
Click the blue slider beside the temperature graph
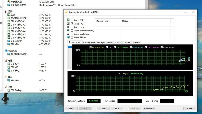(x=70, y=47)
